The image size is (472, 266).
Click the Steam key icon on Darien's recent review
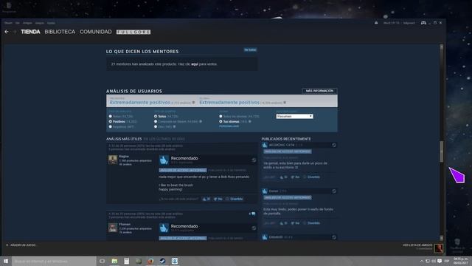334,191
